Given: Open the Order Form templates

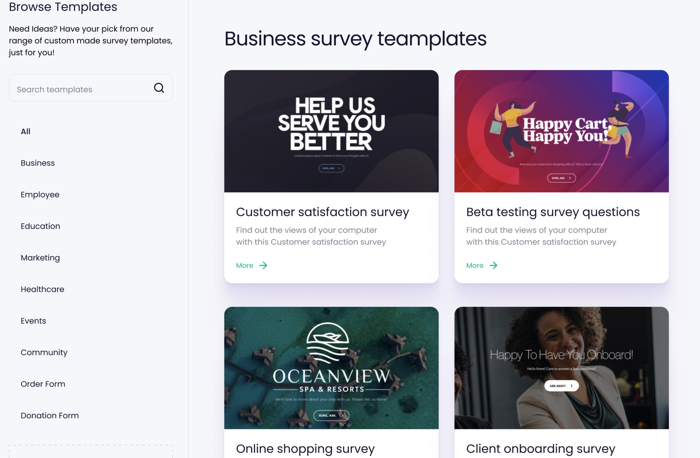Looking at the screenshot, I should tap(43, 384).
